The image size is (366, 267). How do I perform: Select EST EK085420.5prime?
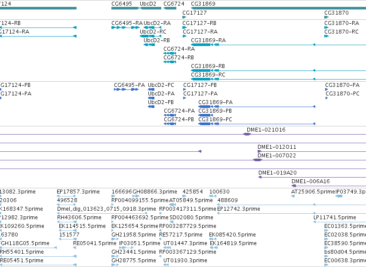pos(233,235)
